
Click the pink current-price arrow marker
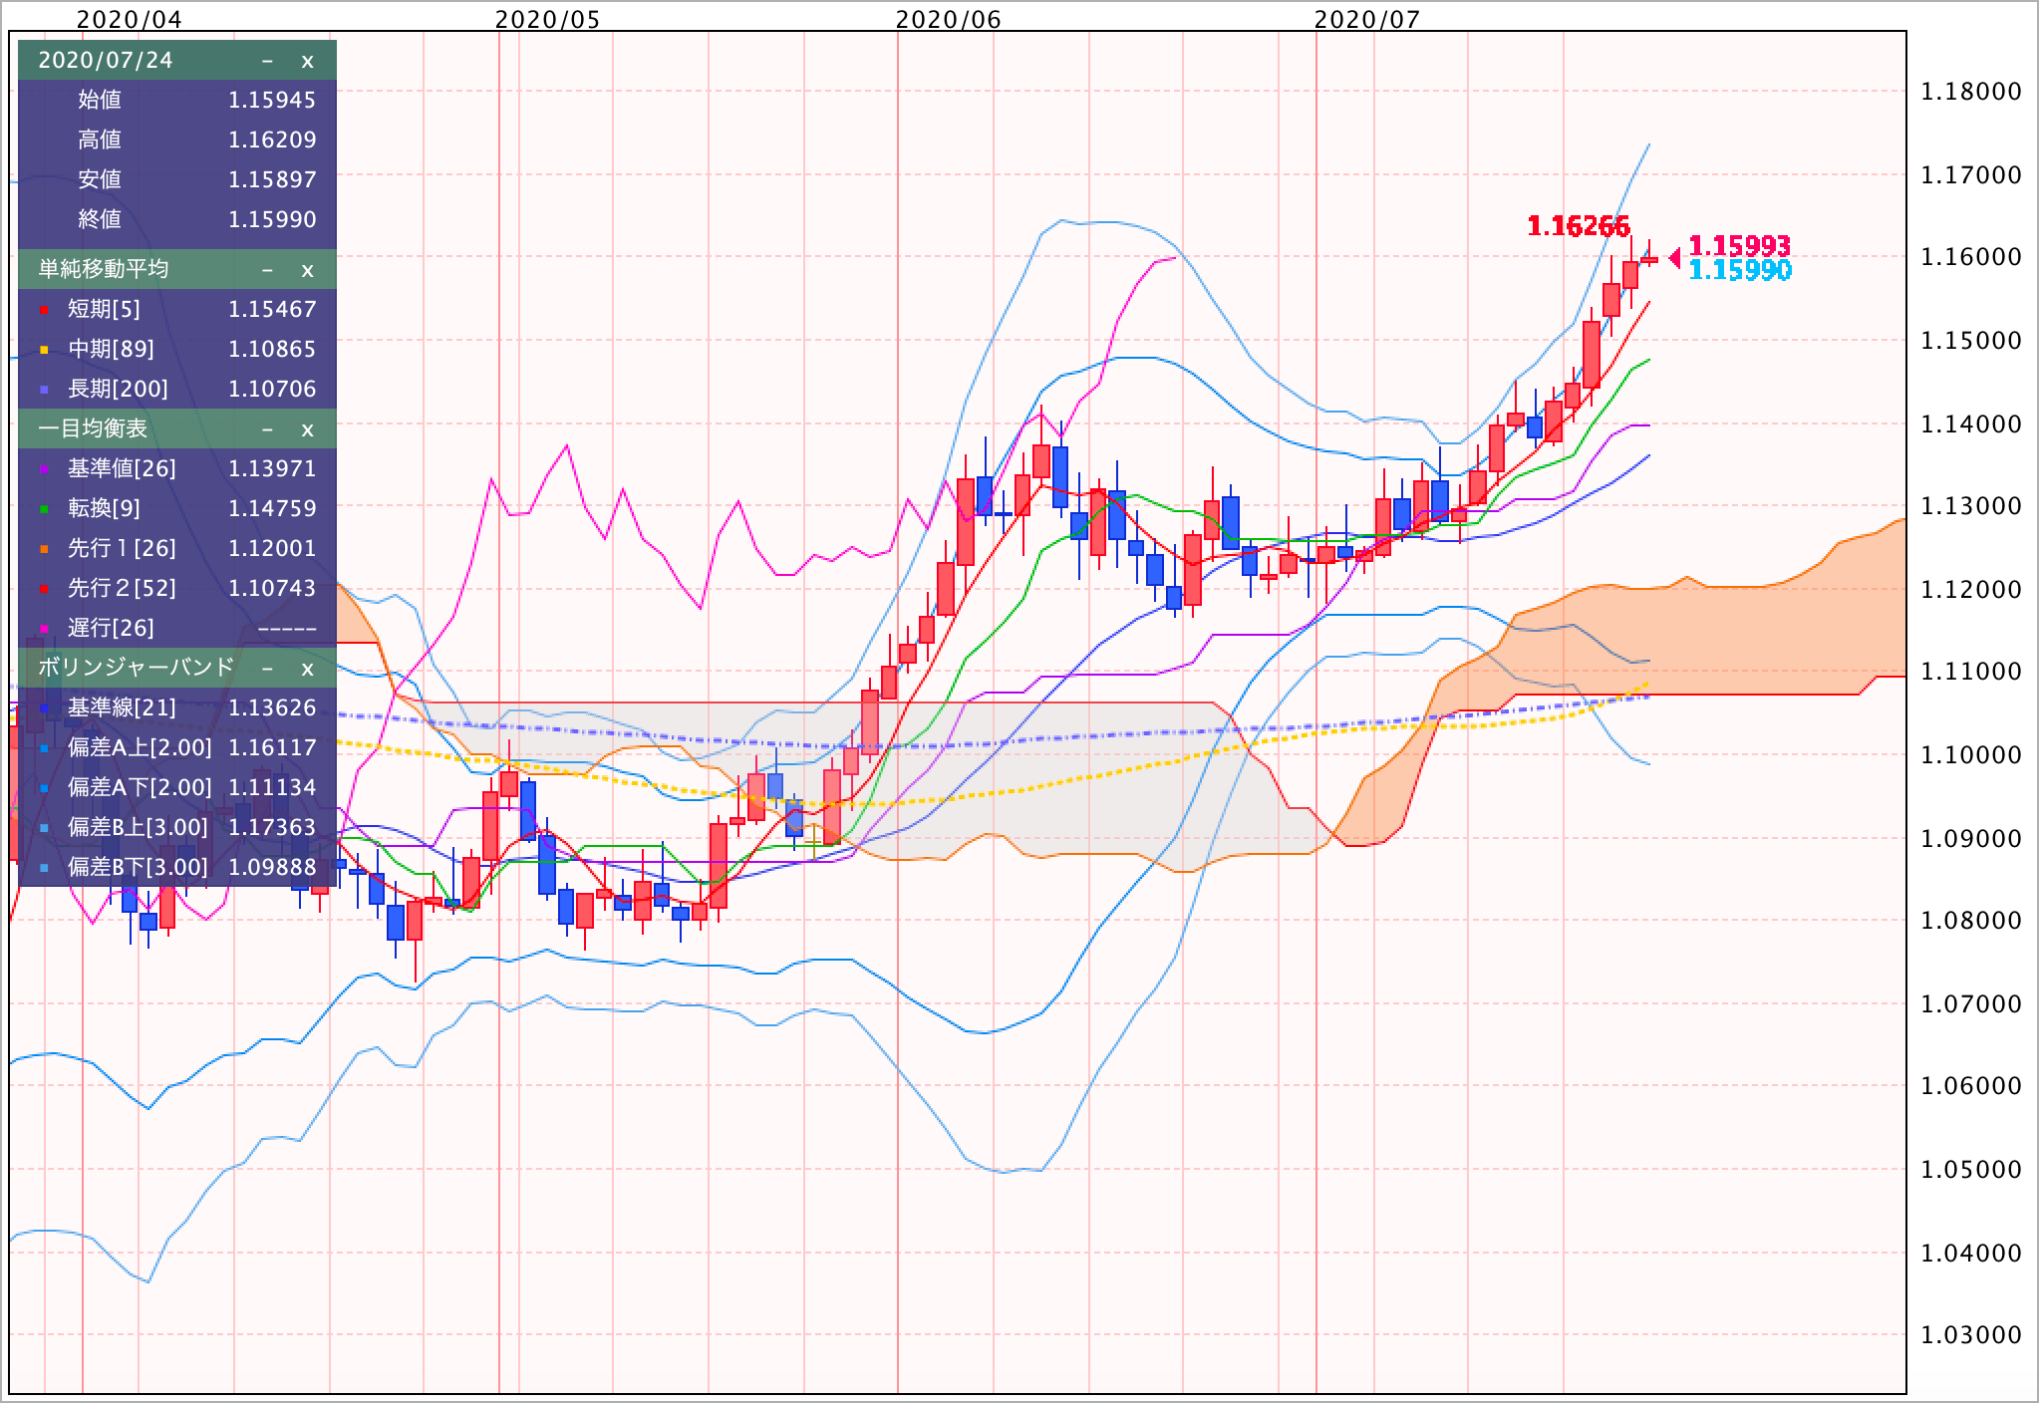click(x=1674, y=259)
